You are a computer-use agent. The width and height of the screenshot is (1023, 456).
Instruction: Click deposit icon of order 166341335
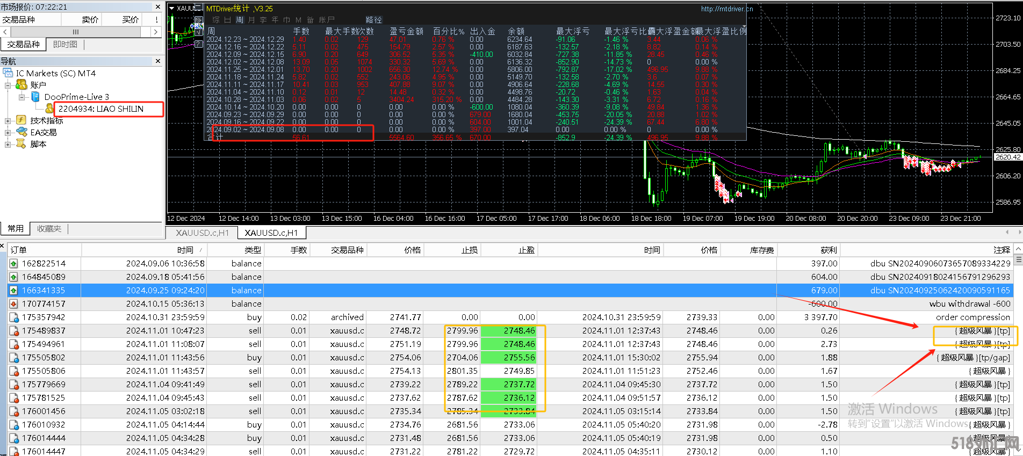13,291
